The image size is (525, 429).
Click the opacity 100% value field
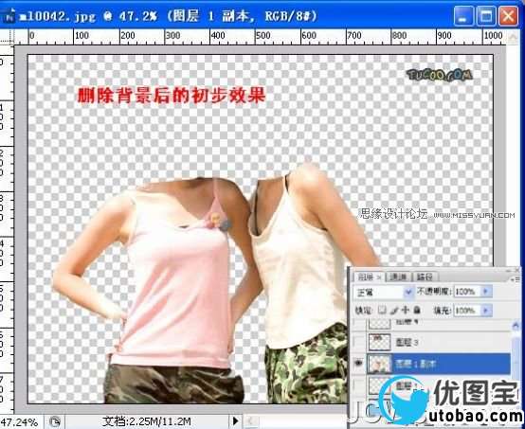point(466,292)
